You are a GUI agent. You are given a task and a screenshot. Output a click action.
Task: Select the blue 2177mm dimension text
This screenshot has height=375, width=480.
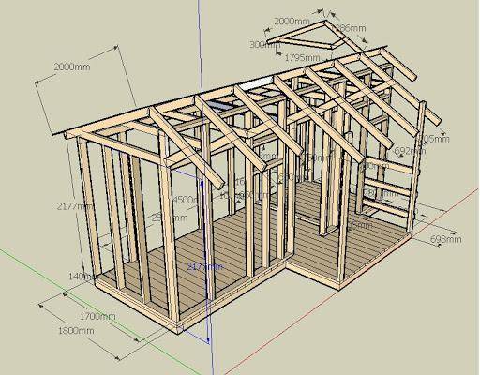tap(205, 266)
